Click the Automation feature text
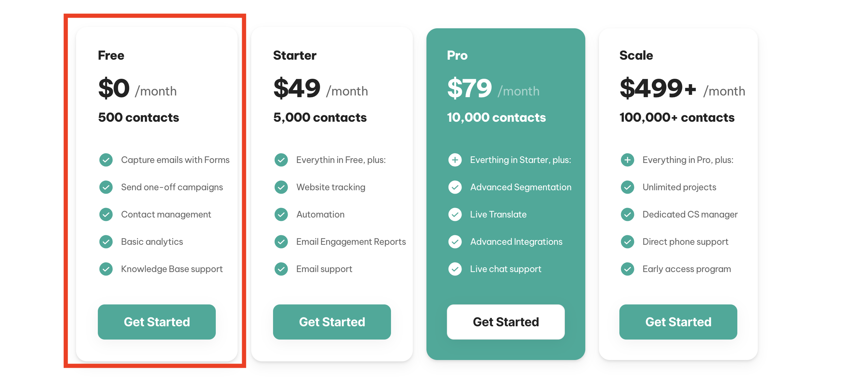This screenshot has width=843, height=390. point(320,214)
